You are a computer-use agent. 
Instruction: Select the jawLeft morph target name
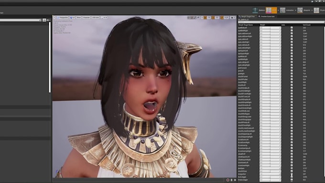coord(241,71)
